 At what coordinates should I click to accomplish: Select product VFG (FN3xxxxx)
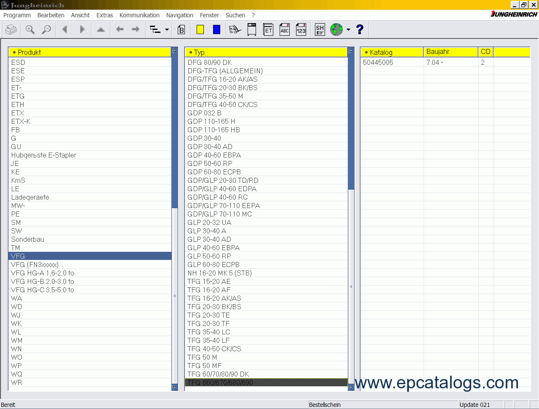point(90,265)
